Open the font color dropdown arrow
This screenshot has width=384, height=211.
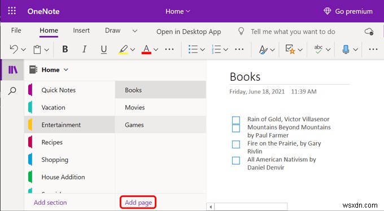tap(156, 50)
